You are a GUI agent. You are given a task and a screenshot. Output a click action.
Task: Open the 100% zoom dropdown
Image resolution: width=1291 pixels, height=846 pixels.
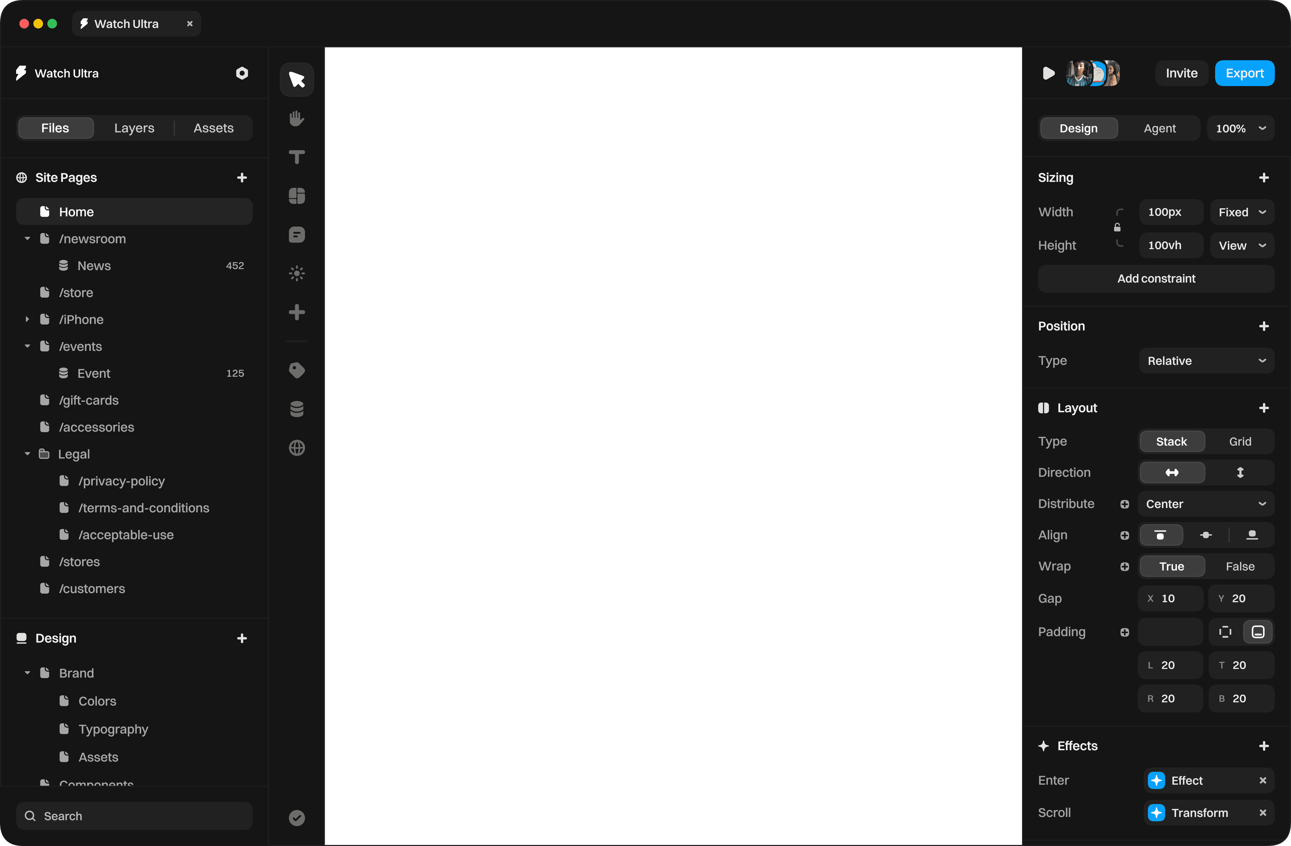[x=1241, y=128]
